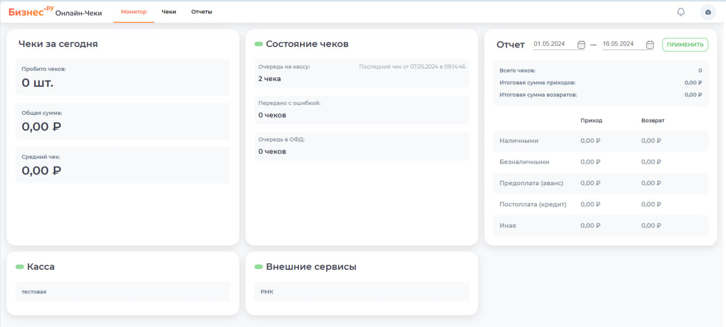This screenshot has width=726, height=327.
Task: Select the тестовая cash register row
Action: [123, 292]
